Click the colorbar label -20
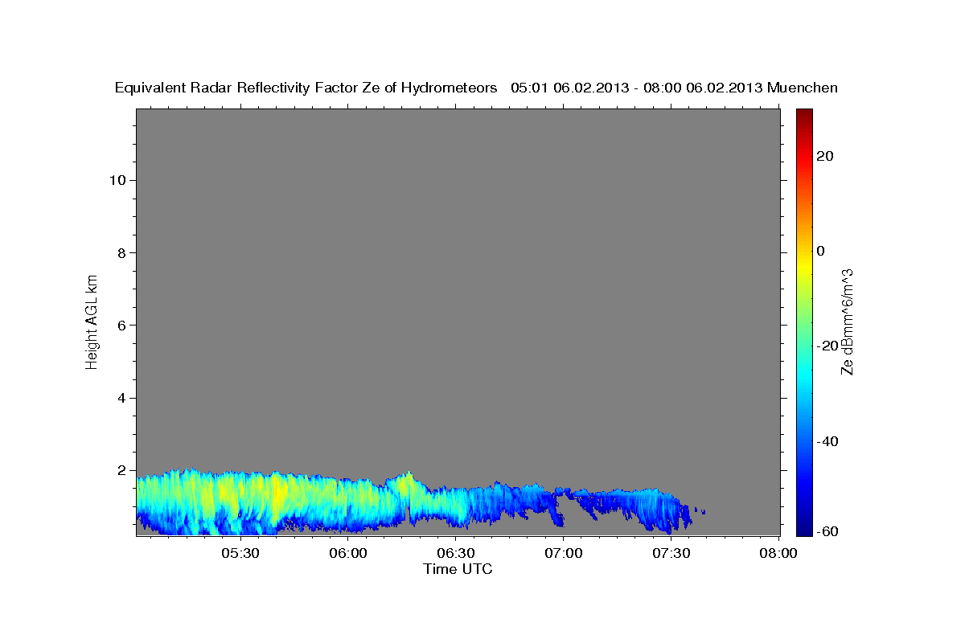The height and width of the screenshot is (643, 965). coord(827,346)
